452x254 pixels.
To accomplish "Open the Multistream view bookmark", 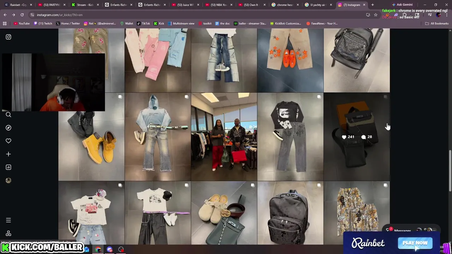I will coord(181,23).
